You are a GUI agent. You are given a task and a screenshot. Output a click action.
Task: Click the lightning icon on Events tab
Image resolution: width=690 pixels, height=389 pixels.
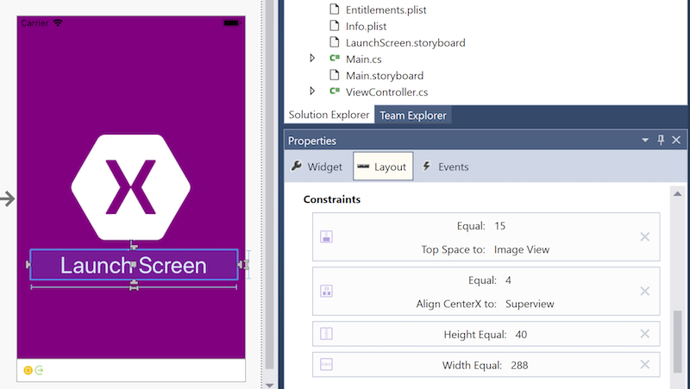click(426, 166)
